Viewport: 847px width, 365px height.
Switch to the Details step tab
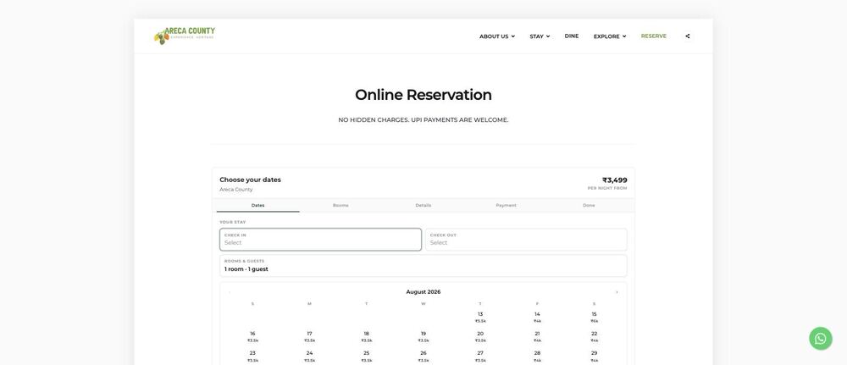(x=423, y=205)
